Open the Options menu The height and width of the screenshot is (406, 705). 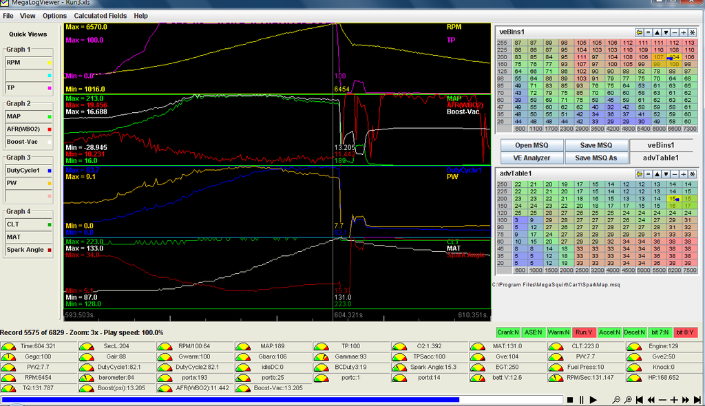(54, 15)
